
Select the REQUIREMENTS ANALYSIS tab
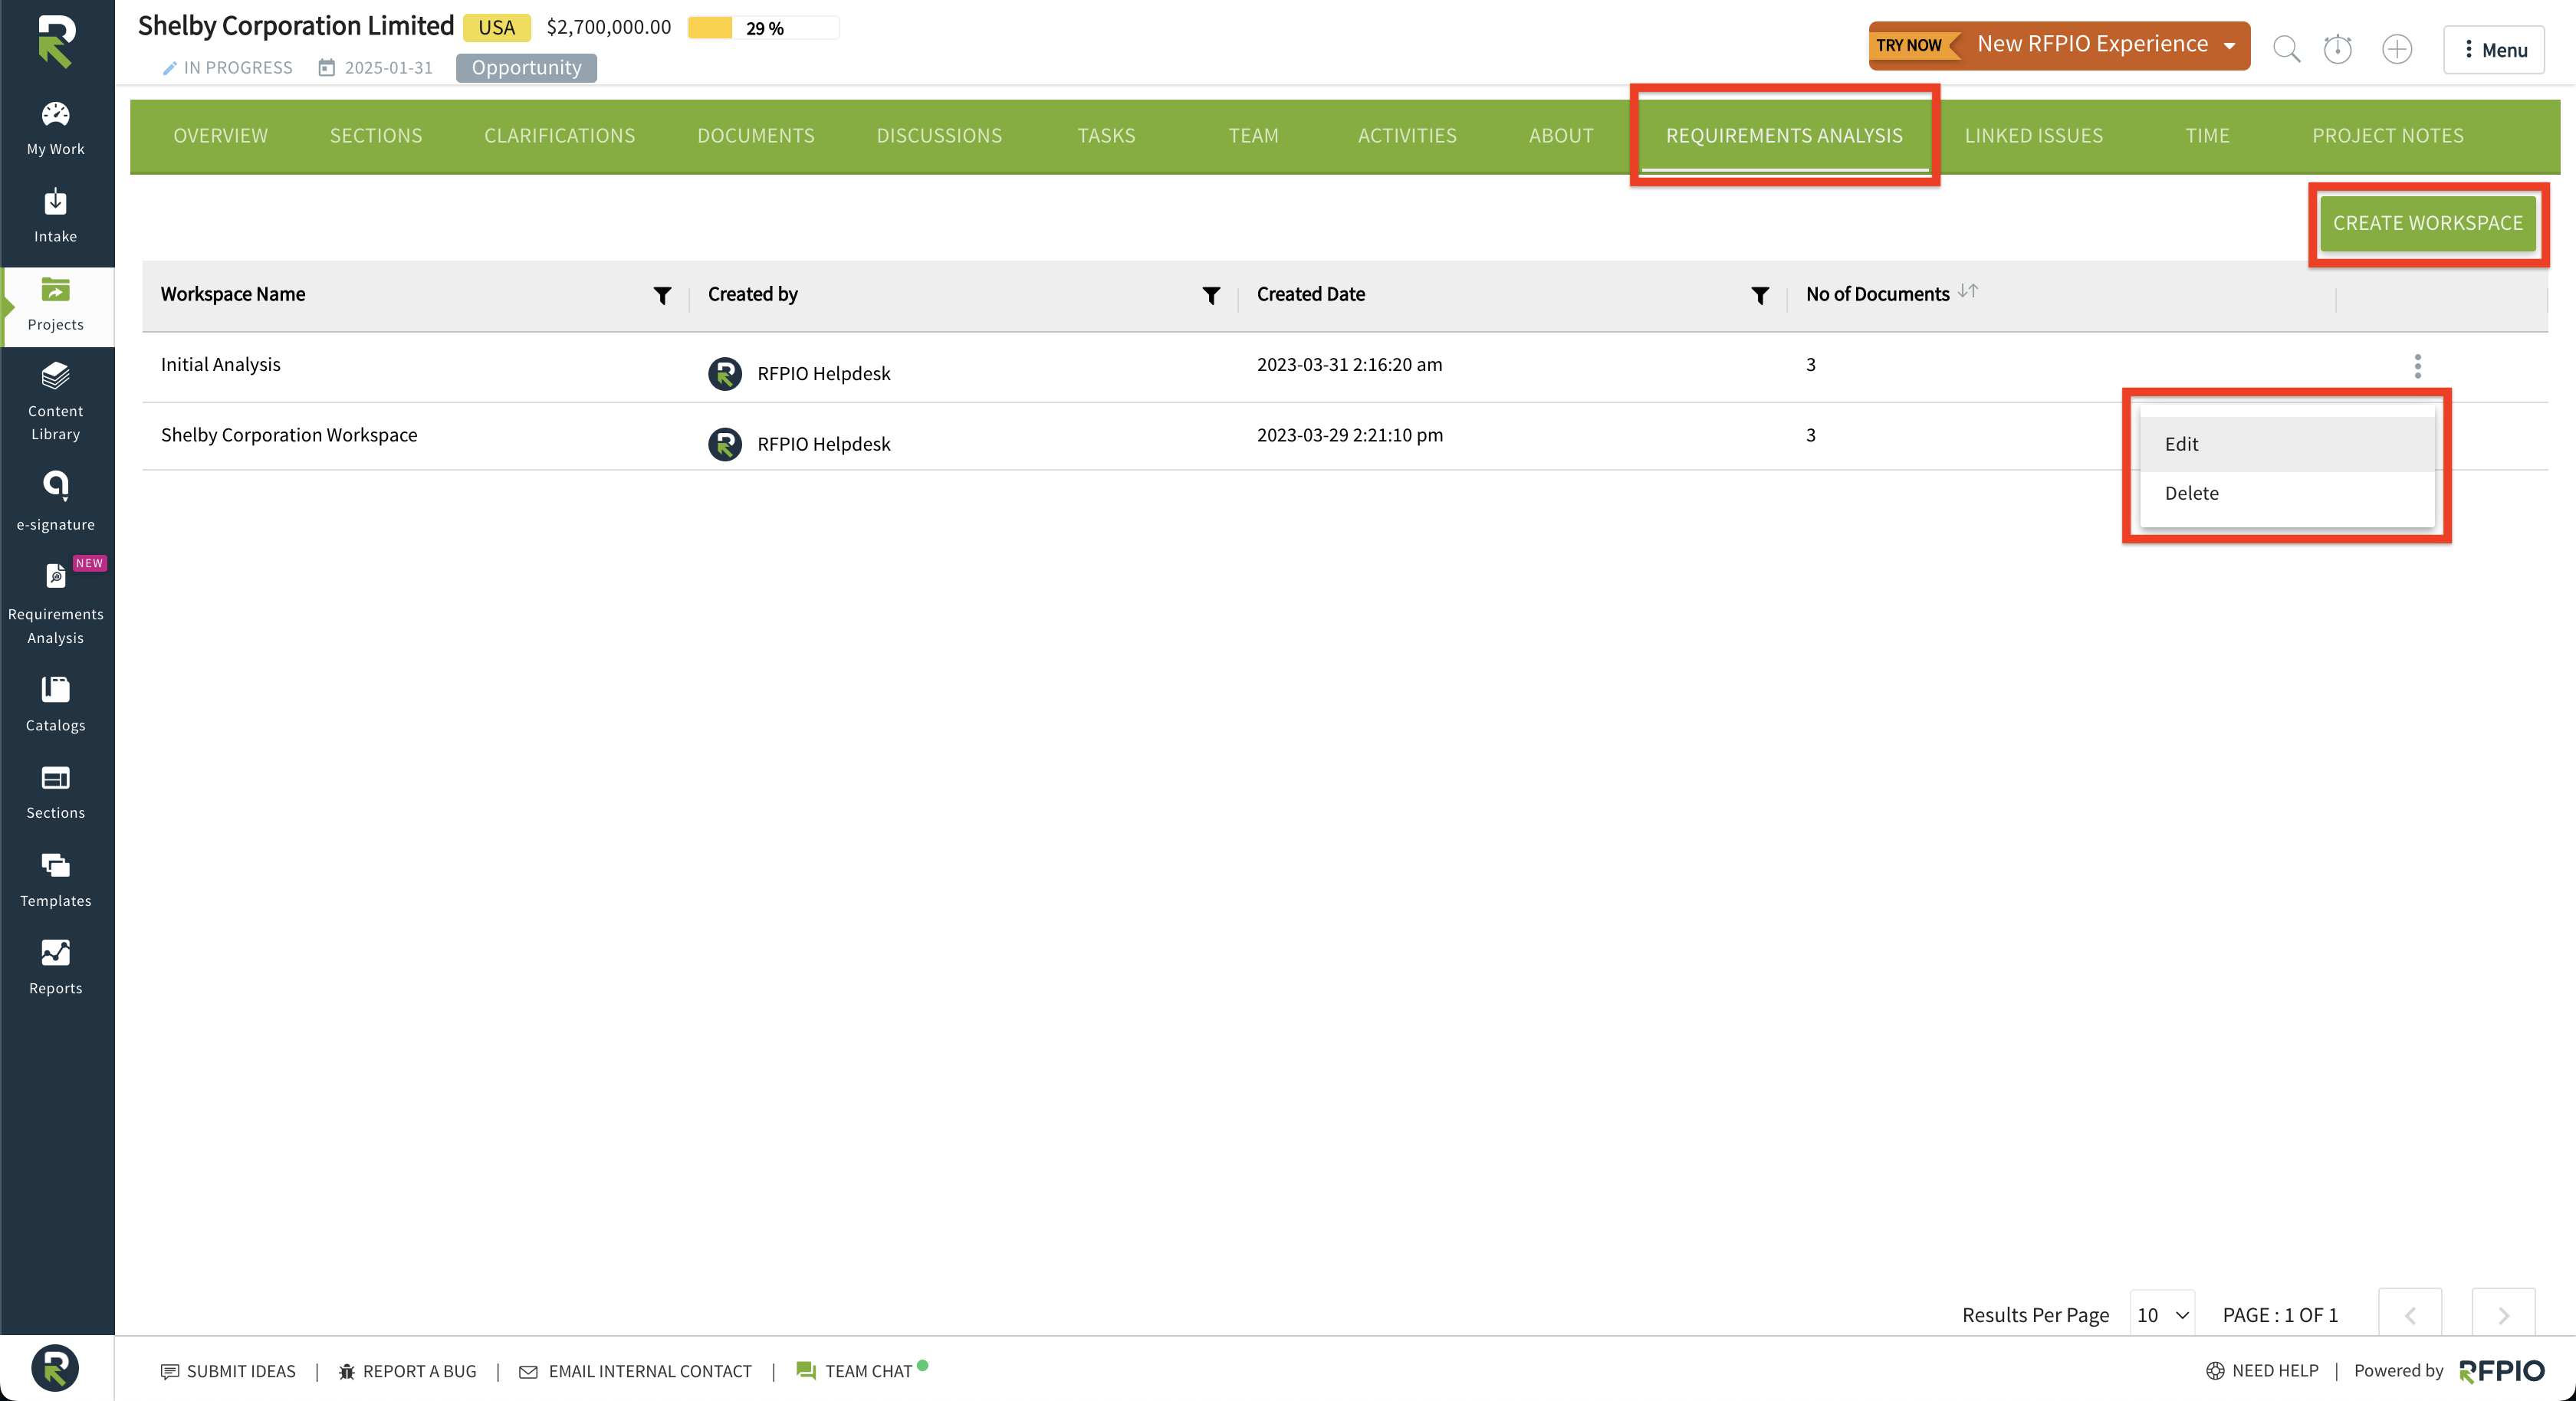[1784, 135]
